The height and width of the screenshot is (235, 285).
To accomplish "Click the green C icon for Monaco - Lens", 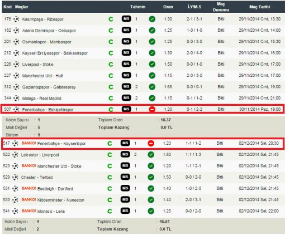I will (x=110, y=211).
